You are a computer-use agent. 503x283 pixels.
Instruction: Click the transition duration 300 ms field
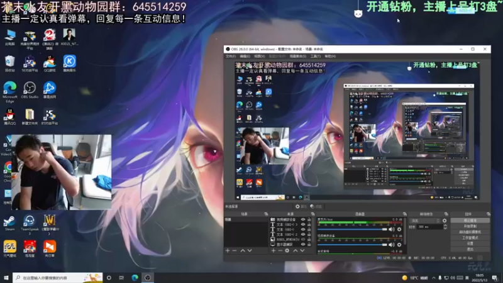click(x=429, y=227)
